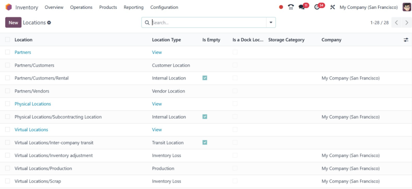Click the Inventory app title
Screen dimensions: 412x189
point(27,7)
